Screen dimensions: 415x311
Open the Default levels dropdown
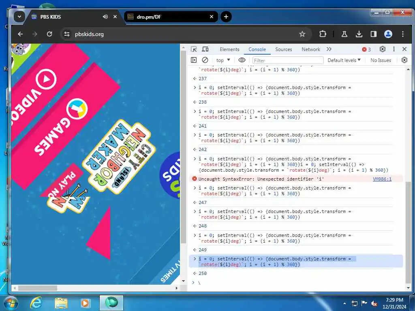pyautogui.click(x=344, y=60)
